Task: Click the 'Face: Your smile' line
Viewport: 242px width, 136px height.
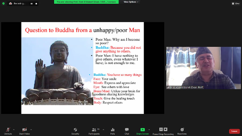Action: [105, 79]
